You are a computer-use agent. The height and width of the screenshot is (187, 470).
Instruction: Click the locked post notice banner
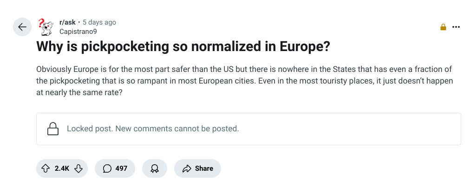(x=248, y=129)
